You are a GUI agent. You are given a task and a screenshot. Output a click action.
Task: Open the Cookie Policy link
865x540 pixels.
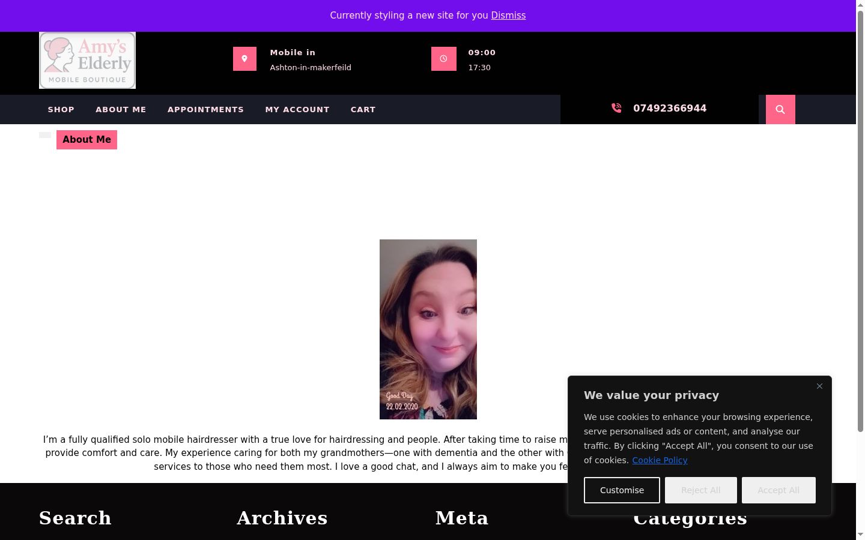click(x=660, y=460)
